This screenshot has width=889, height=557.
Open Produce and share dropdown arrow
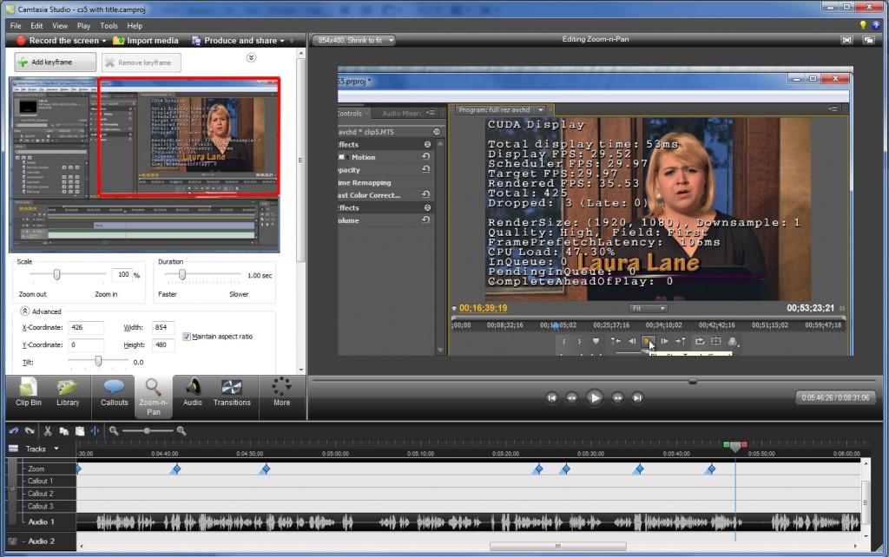point(282,41)
